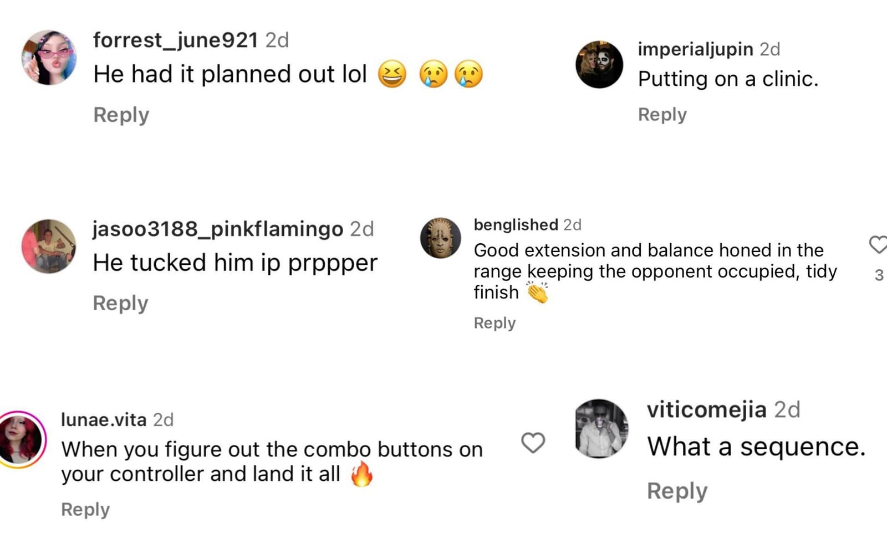Open imperialjupin profile picture

point(599,64)
